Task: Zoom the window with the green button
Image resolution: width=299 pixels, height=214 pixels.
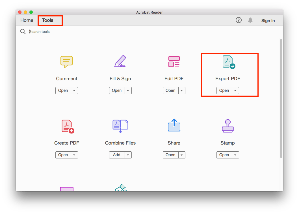Action: [31, 12]
